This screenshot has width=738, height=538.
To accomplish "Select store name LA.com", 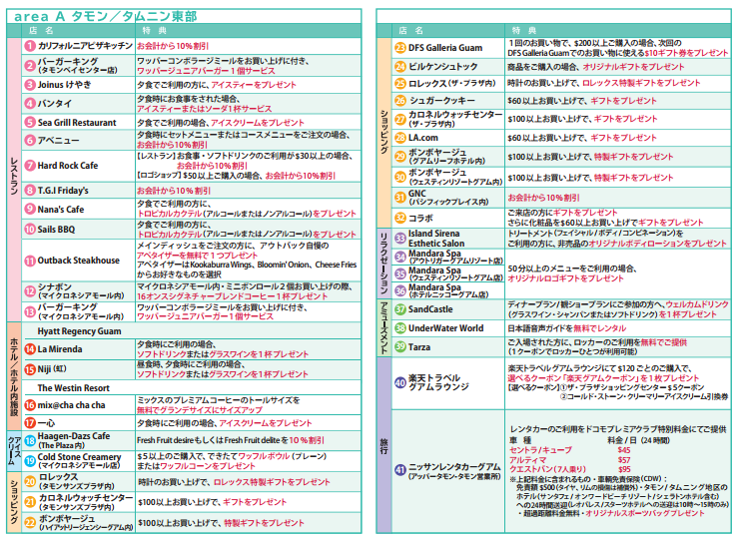I will 423,138.
